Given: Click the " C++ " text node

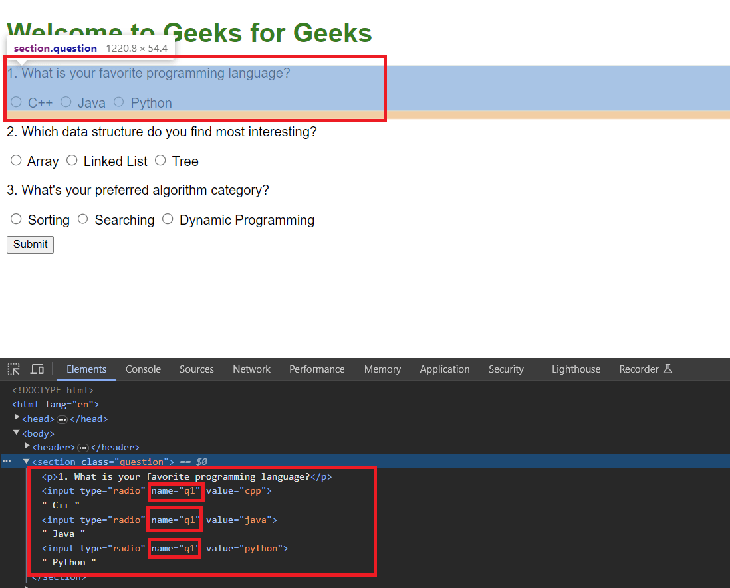Looking at the screenshot, I should point(61,505).
